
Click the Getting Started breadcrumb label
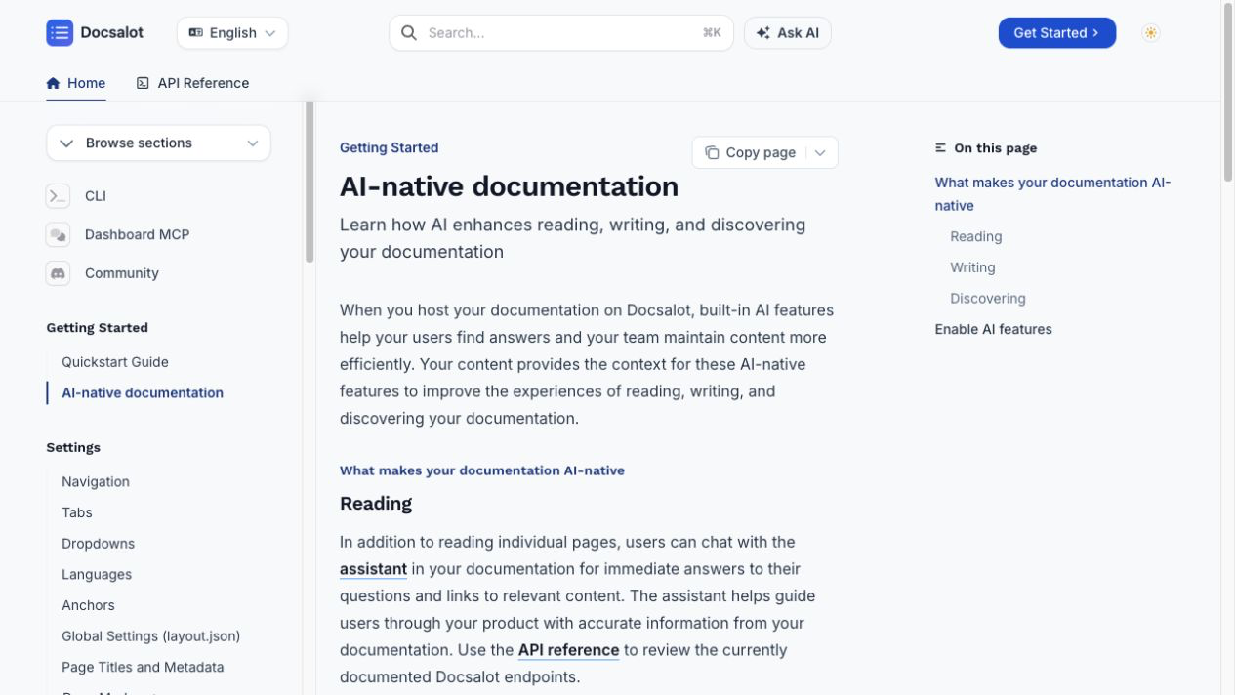pos(389,147)
